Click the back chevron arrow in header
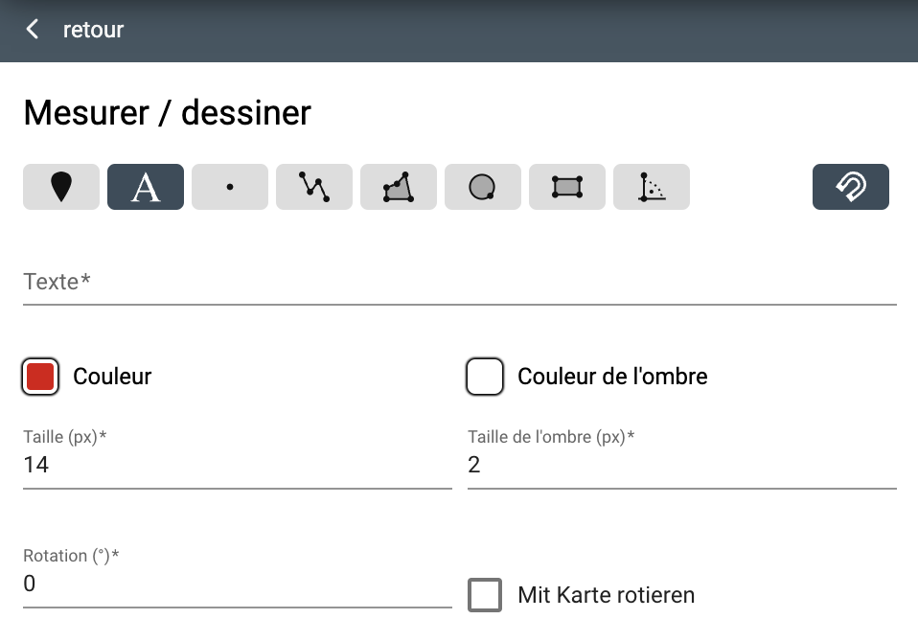This screenshot has height=642, width=918. coord(33,30)
